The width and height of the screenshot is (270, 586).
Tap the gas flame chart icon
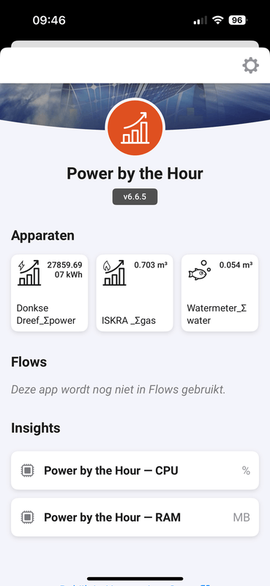click(114, 272)
